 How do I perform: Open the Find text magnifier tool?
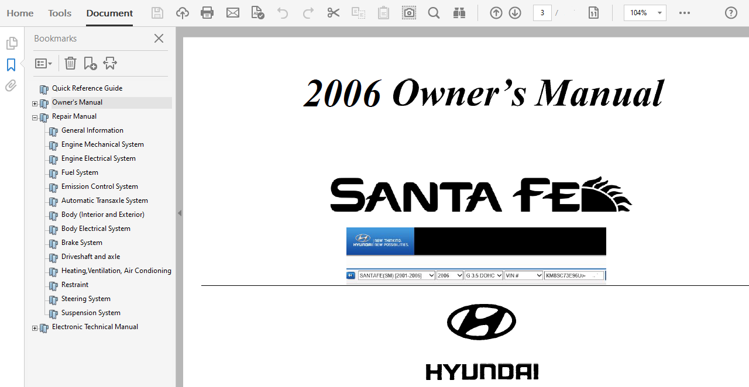coord(434,13)
